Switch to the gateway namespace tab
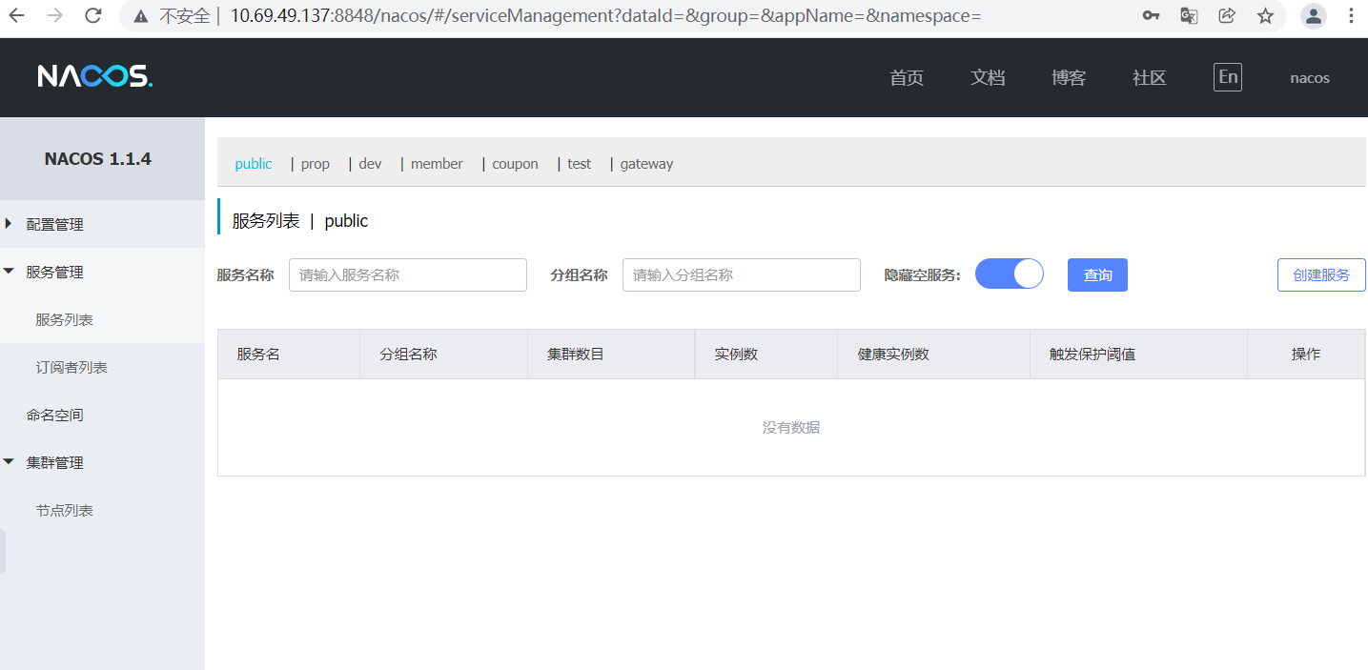Viewport: 1368px width, 670px height. (646, 163)
